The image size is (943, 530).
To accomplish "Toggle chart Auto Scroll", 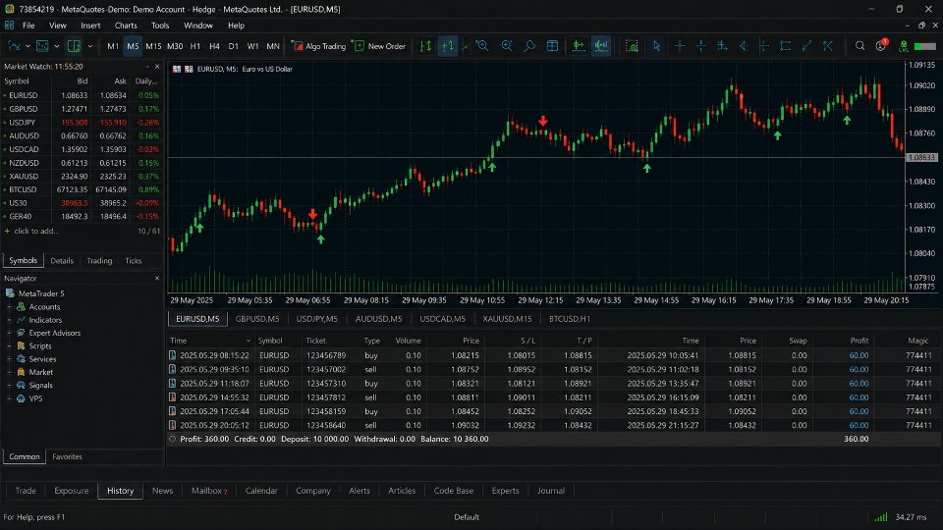I will (x=579, y=46).
